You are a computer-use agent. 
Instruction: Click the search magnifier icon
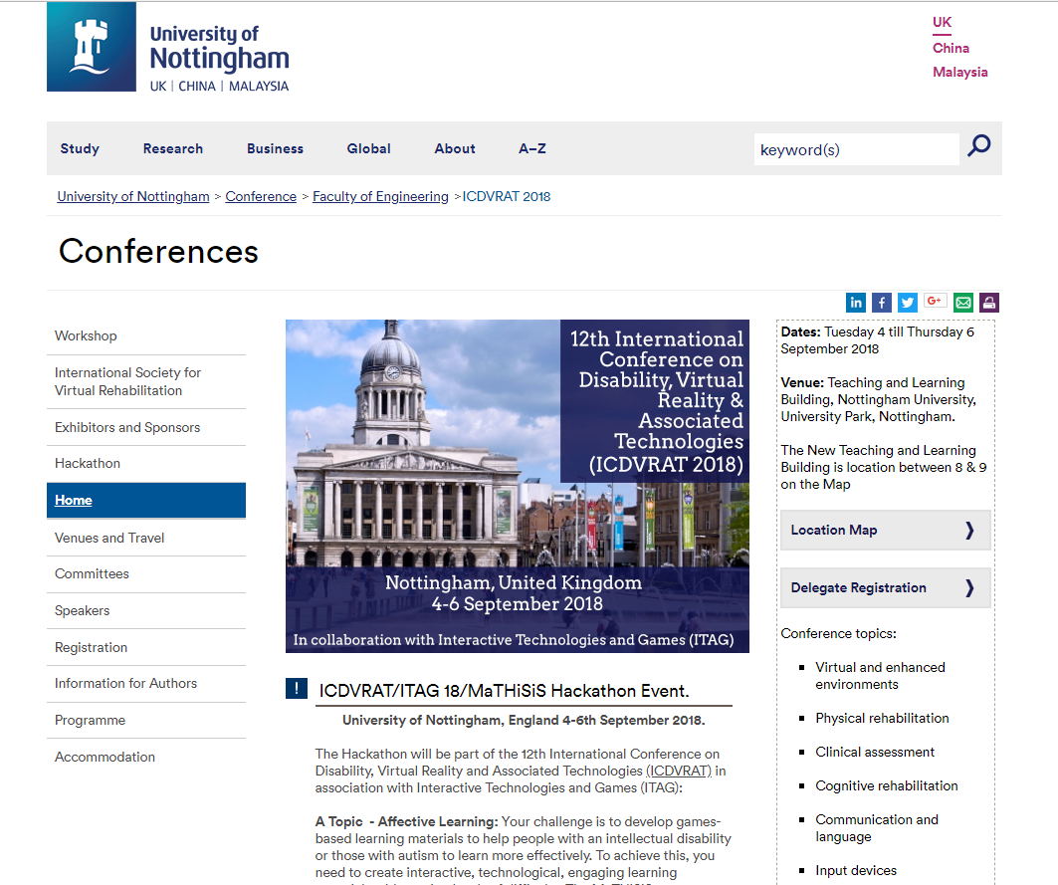point(979,145)
